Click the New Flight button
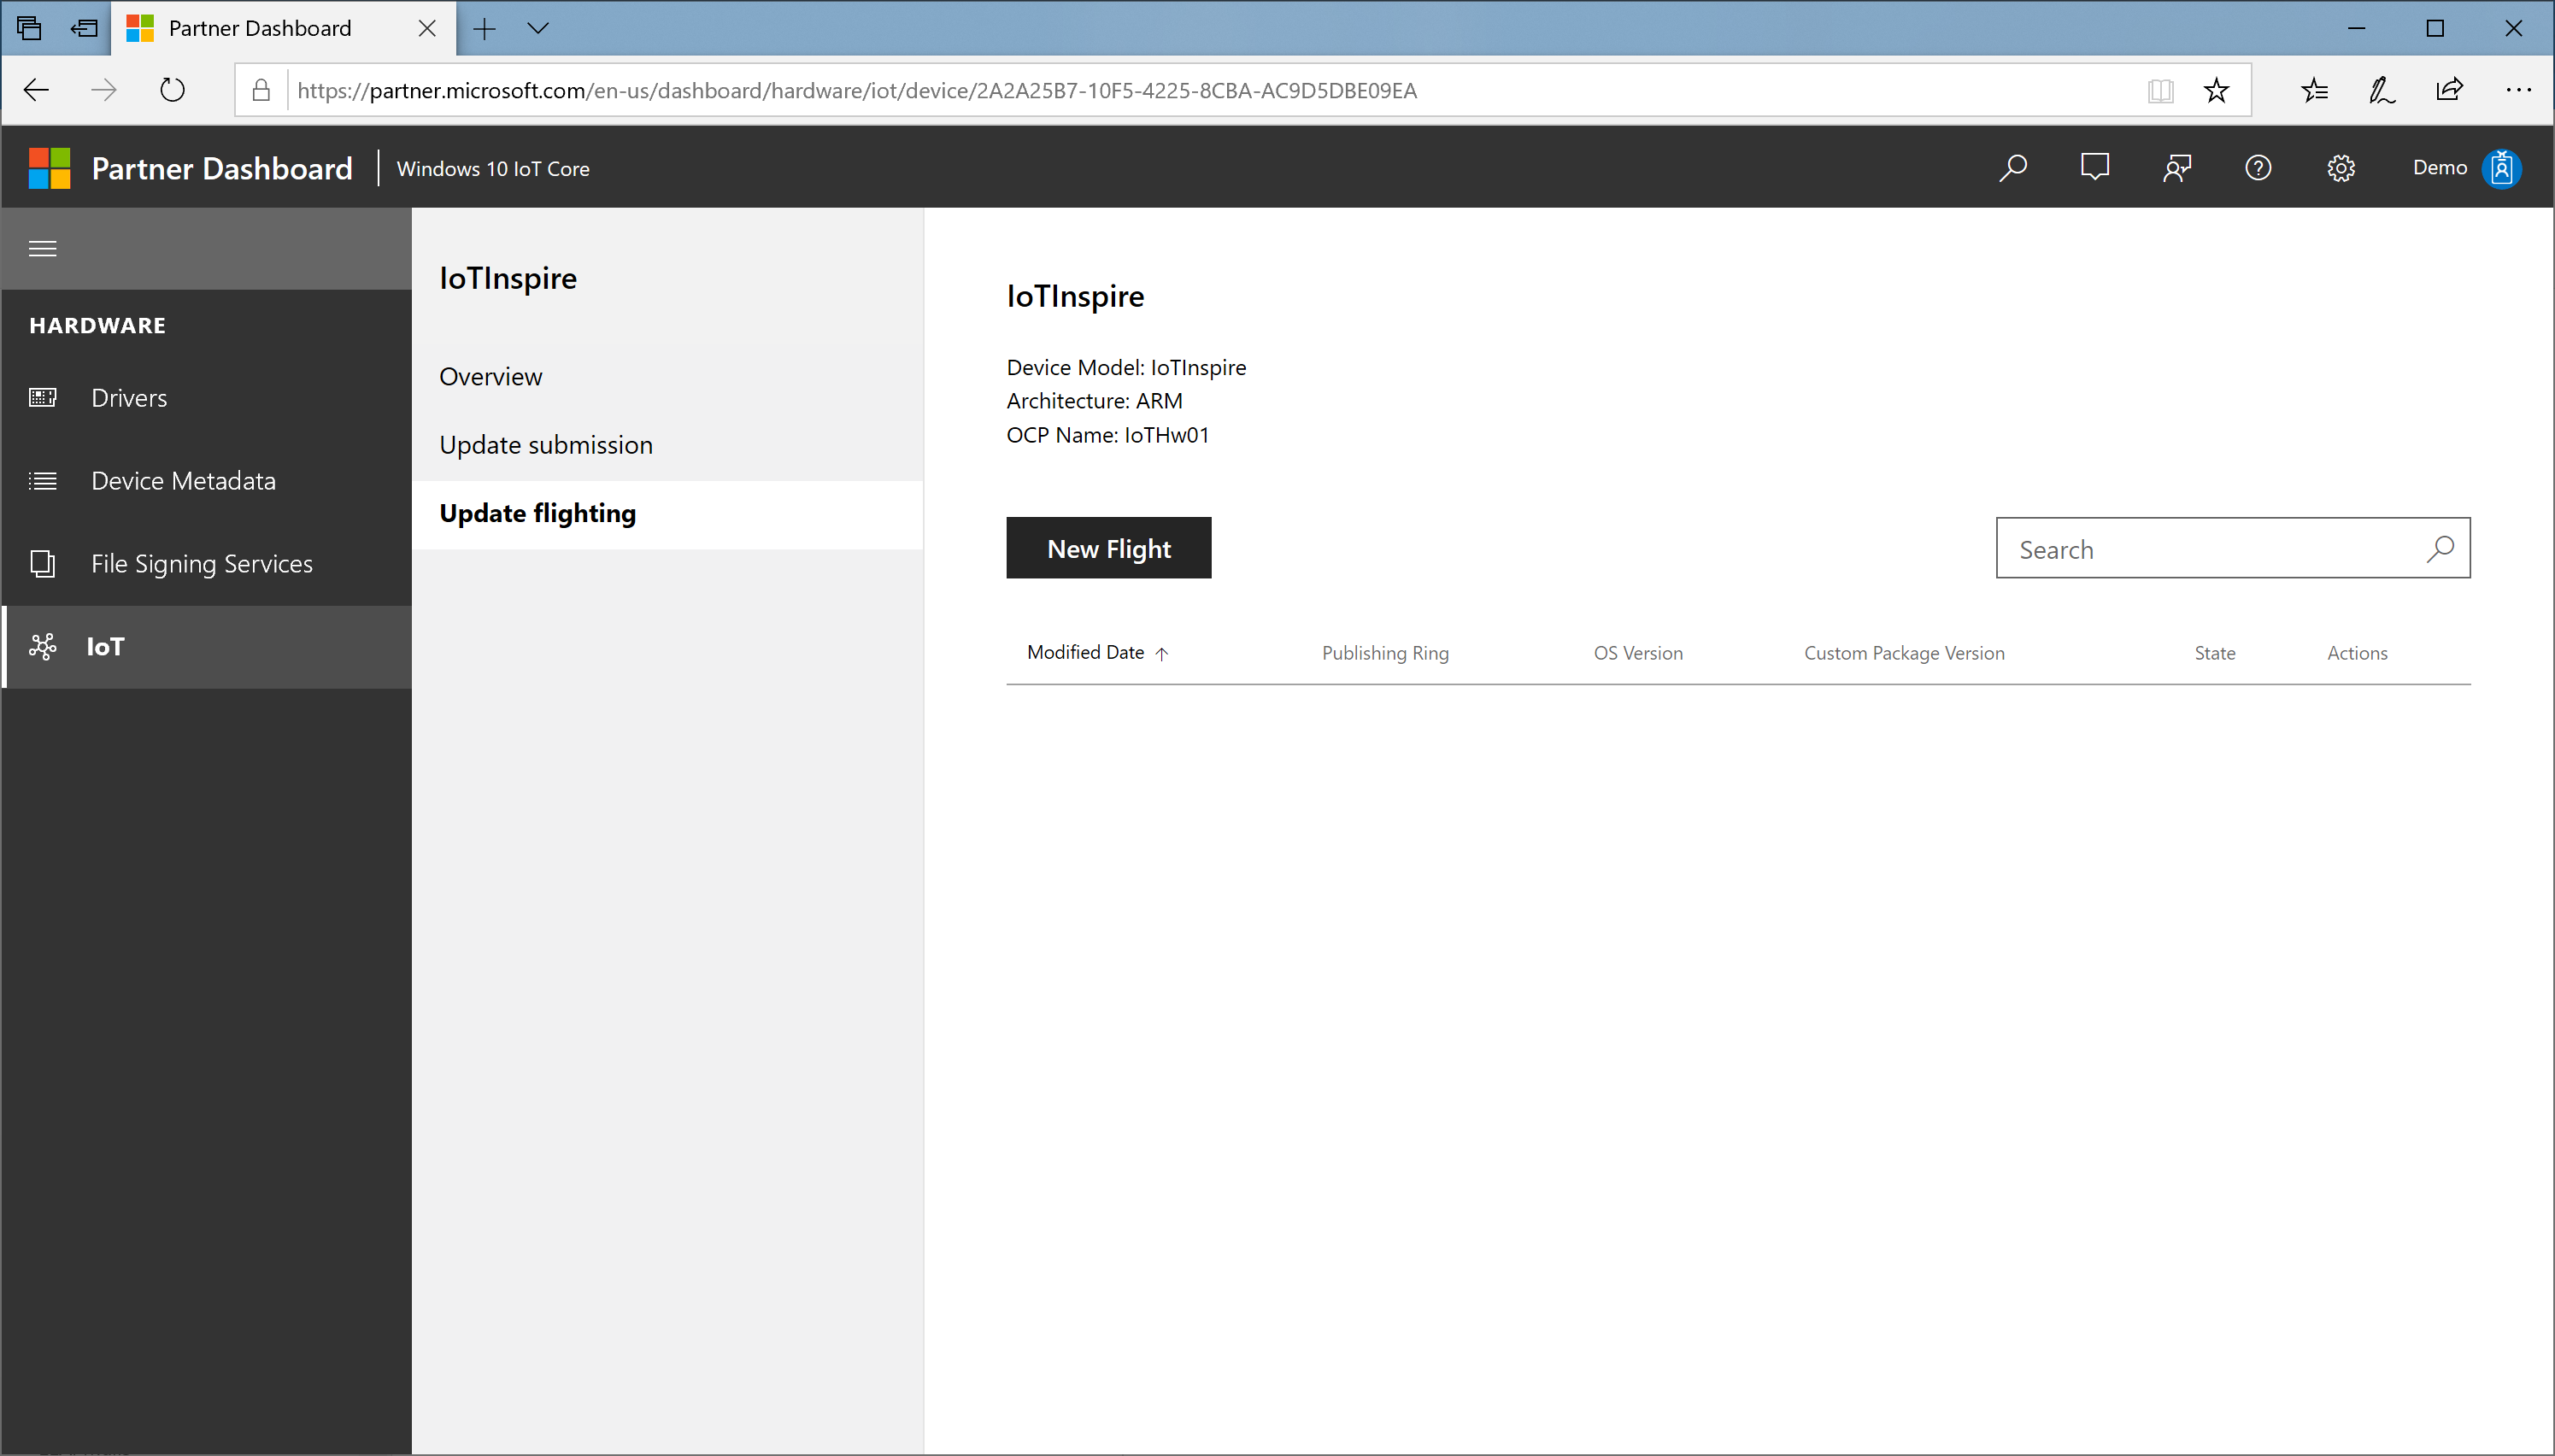The image size is (2555, 1456). click(1109, 549)
